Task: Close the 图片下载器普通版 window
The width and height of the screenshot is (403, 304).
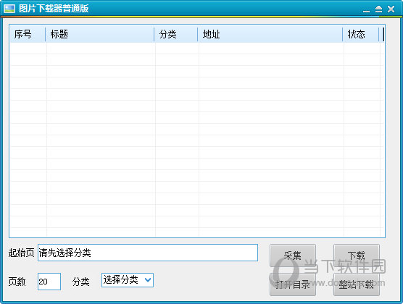Action: coord(391,9)
